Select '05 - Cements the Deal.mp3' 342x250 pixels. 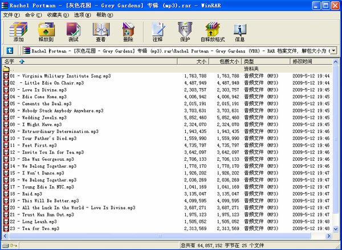coord(41,104)
